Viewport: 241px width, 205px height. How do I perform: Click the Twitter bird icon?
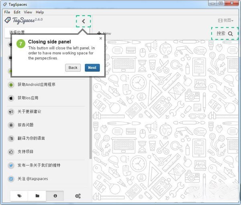(11, 165)
